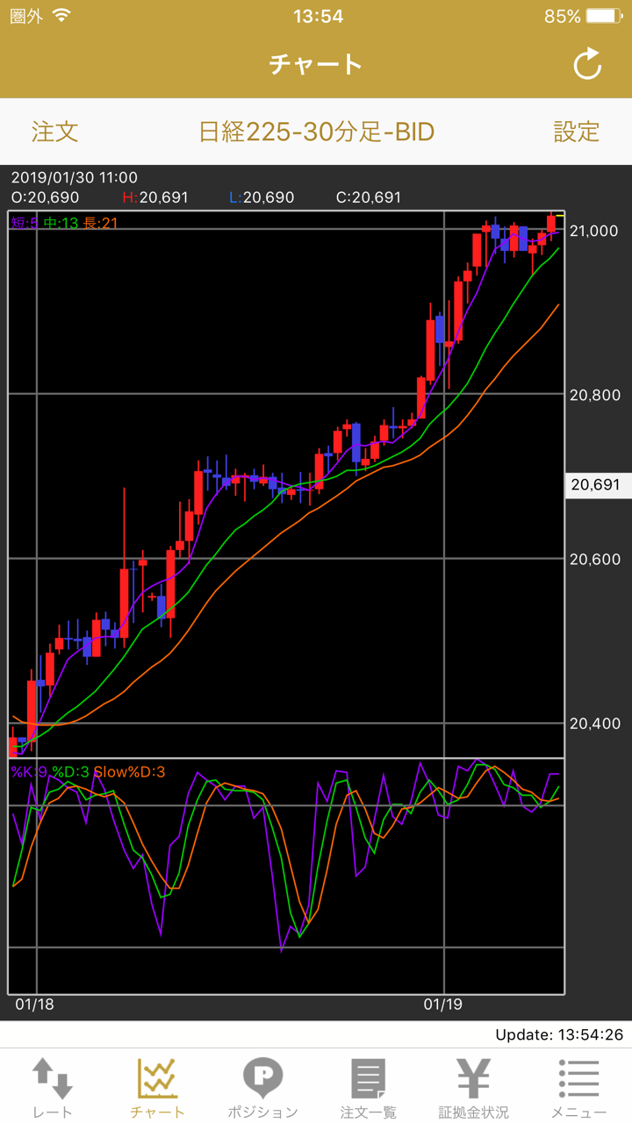The image size is (632, 1123).
Task: Open the 証拠金状況 margin status tab
Action: (x=473, y=1086)
